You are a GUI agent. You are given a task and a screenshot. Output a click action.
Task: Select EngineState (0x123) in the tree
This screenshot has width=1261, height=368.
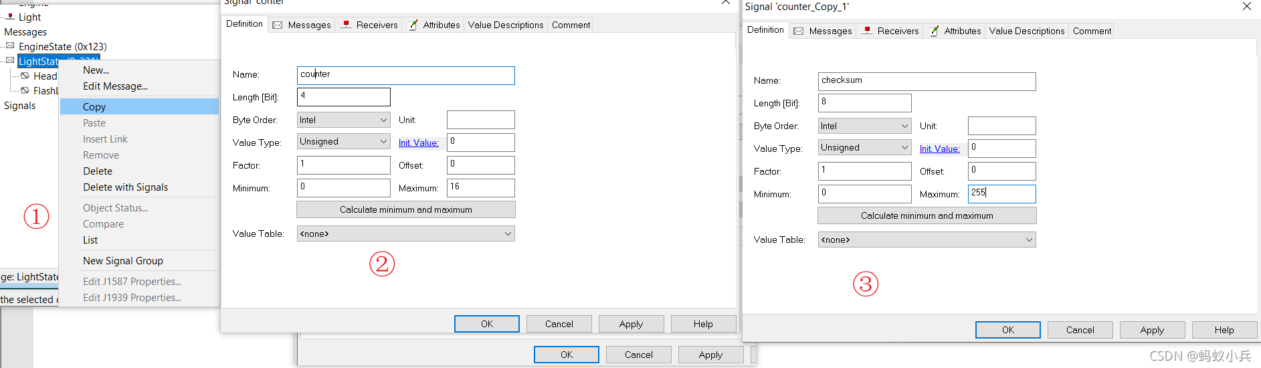(63, 47)
